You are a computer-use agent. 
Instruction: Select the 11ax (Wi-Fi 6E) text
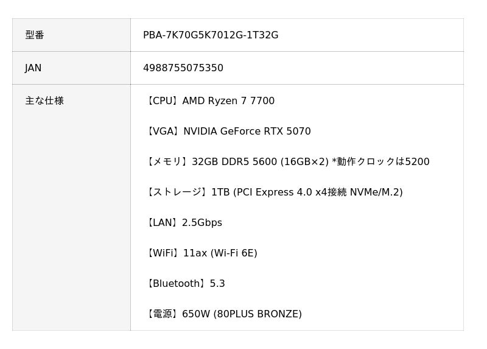[x=220, y=253]
